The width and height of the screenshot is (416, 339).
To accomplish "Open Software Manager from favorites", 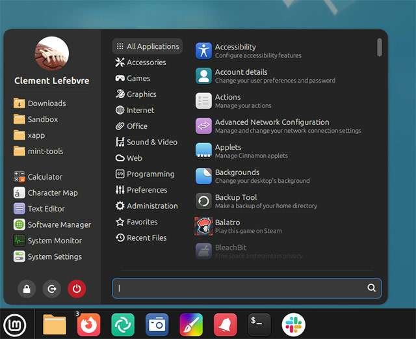I will (x=52, y=224).
